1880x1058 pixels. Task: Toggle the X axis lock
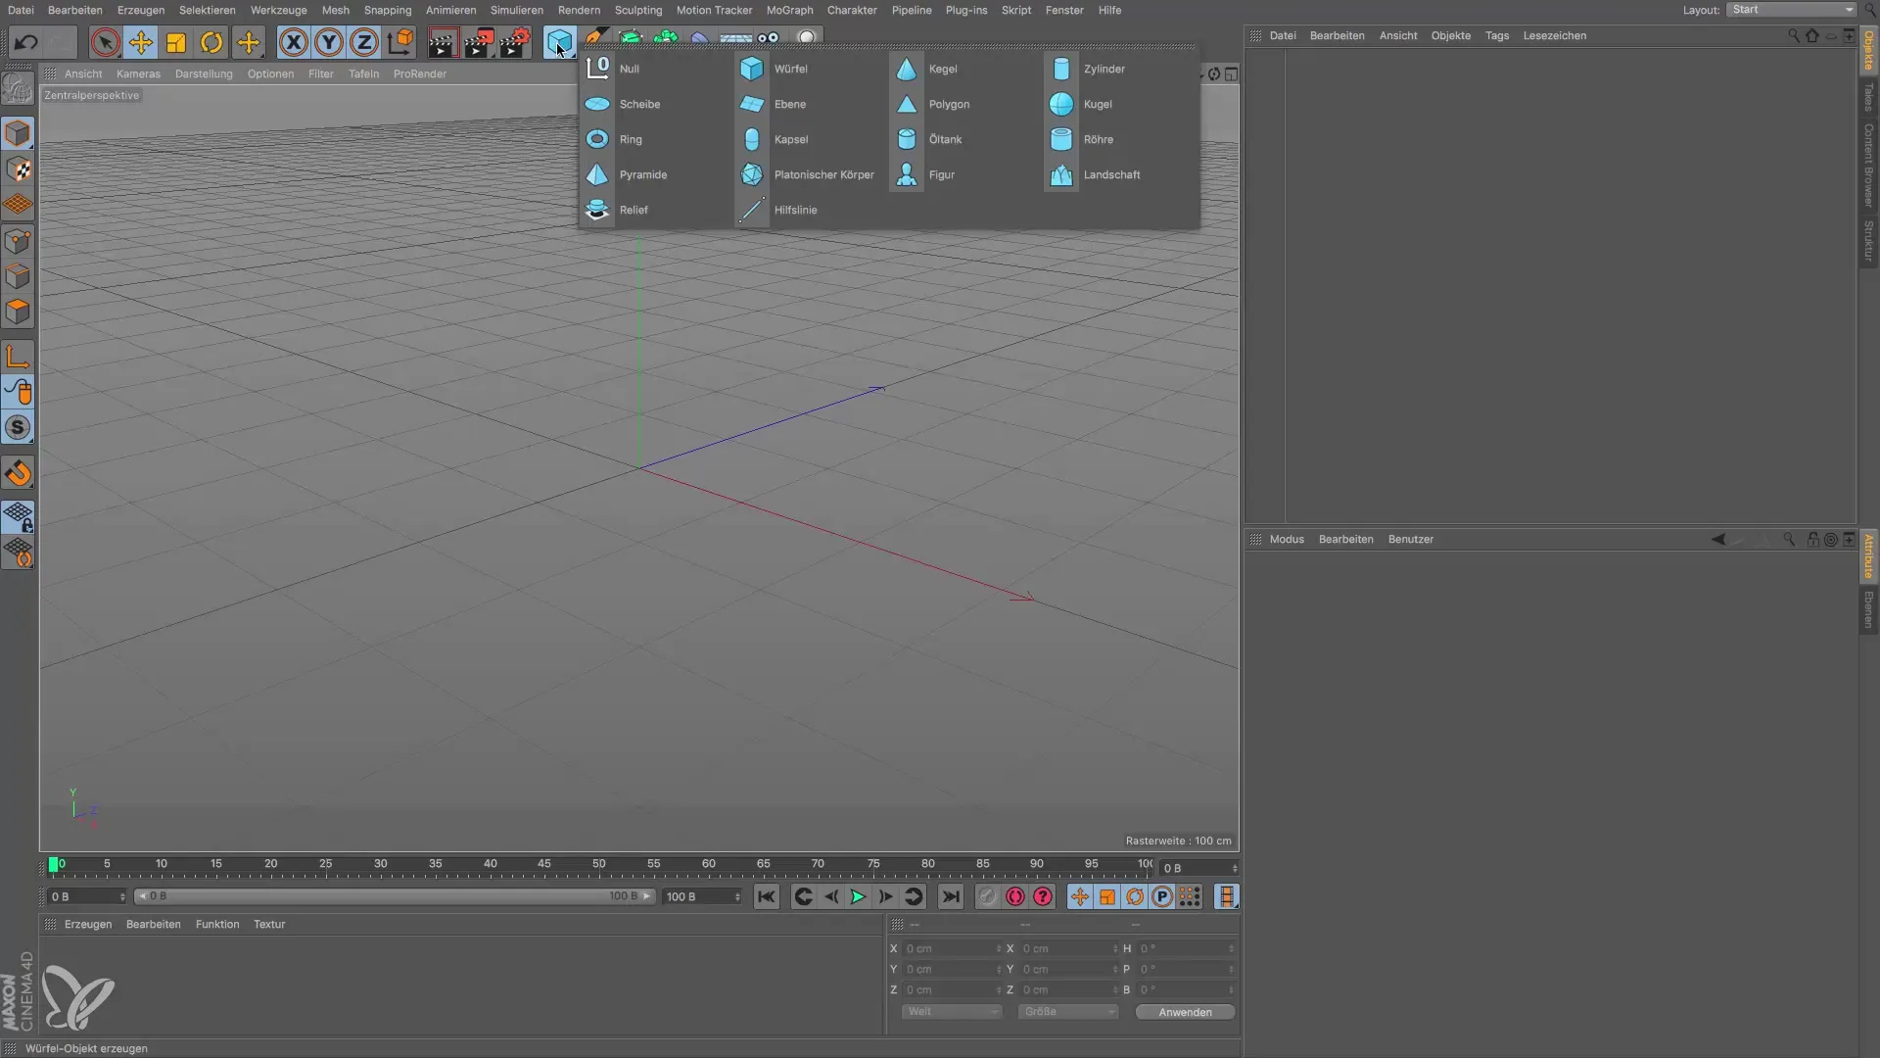[x=293, y=42]
